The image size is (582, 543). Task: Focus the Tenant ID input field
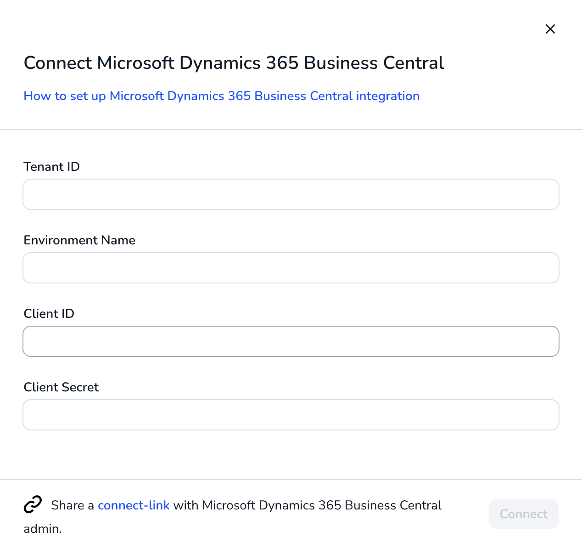(291, 194)
